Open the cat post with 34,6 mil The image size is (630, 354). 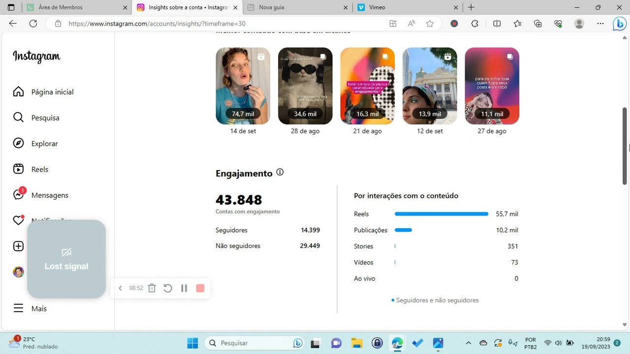click(x=305, y=86)
